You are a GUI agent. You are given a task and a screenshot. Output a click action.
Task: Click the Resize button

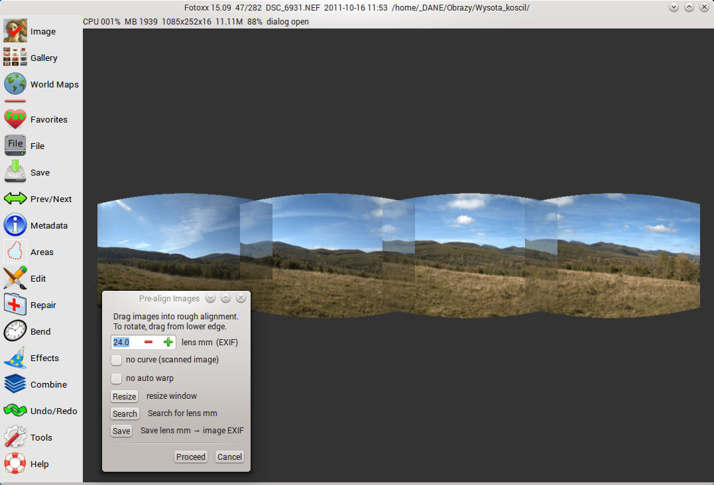125,396
